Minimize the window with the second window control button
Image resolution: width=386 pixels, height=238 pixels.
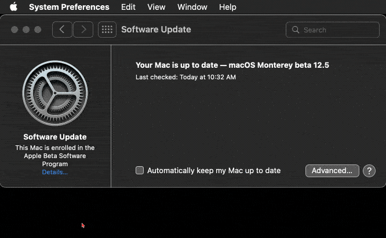[26, 30]
